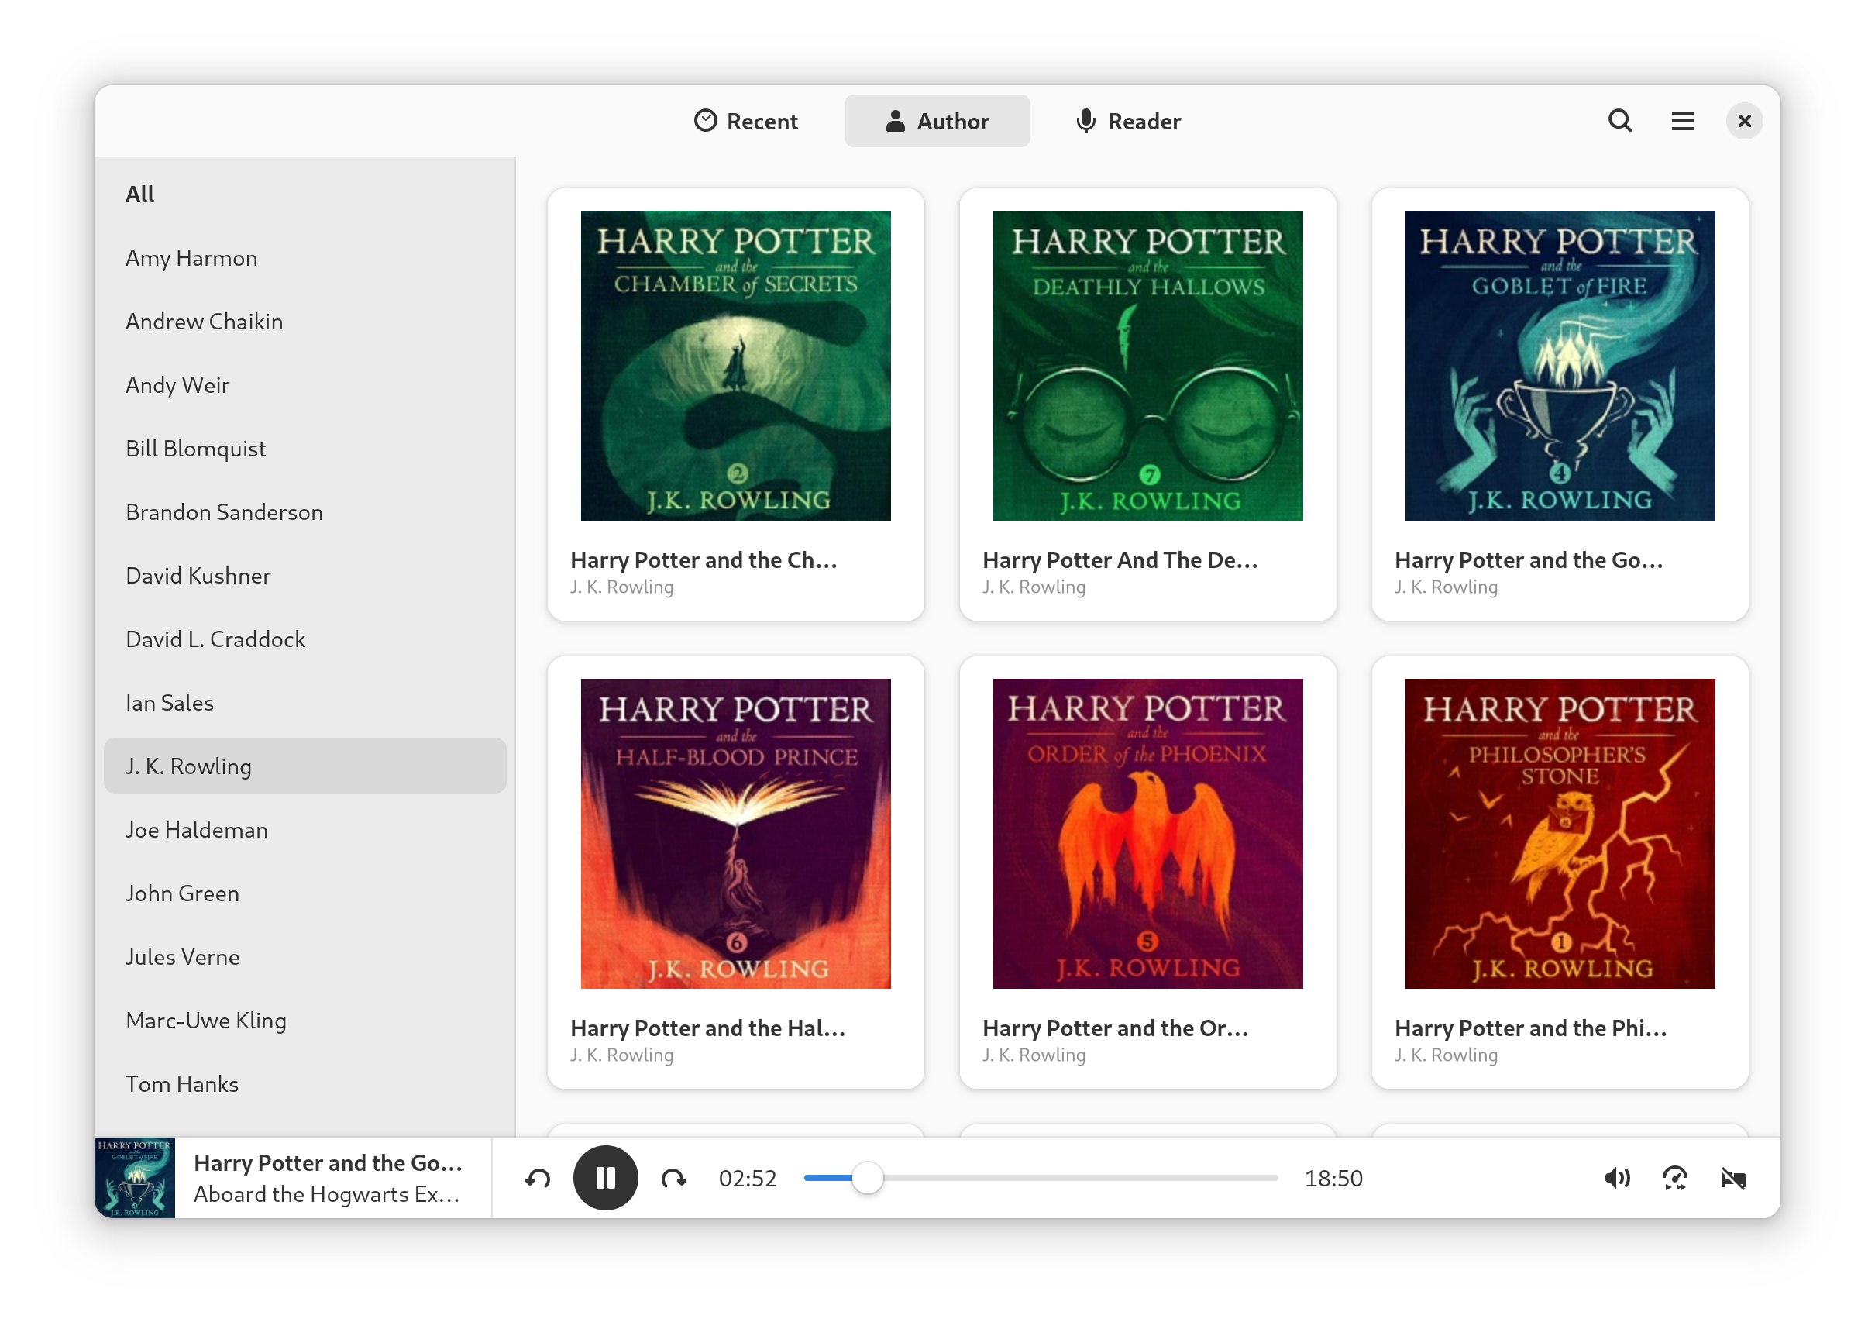Open the sleep timer icon

tap(1733, 1177)
